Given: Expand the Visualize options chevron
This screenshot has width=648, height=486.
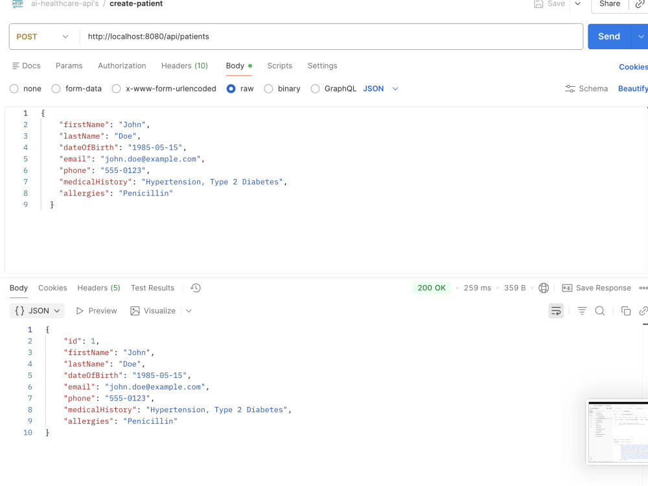Looking at the screenshot, I should click(189, 311).
